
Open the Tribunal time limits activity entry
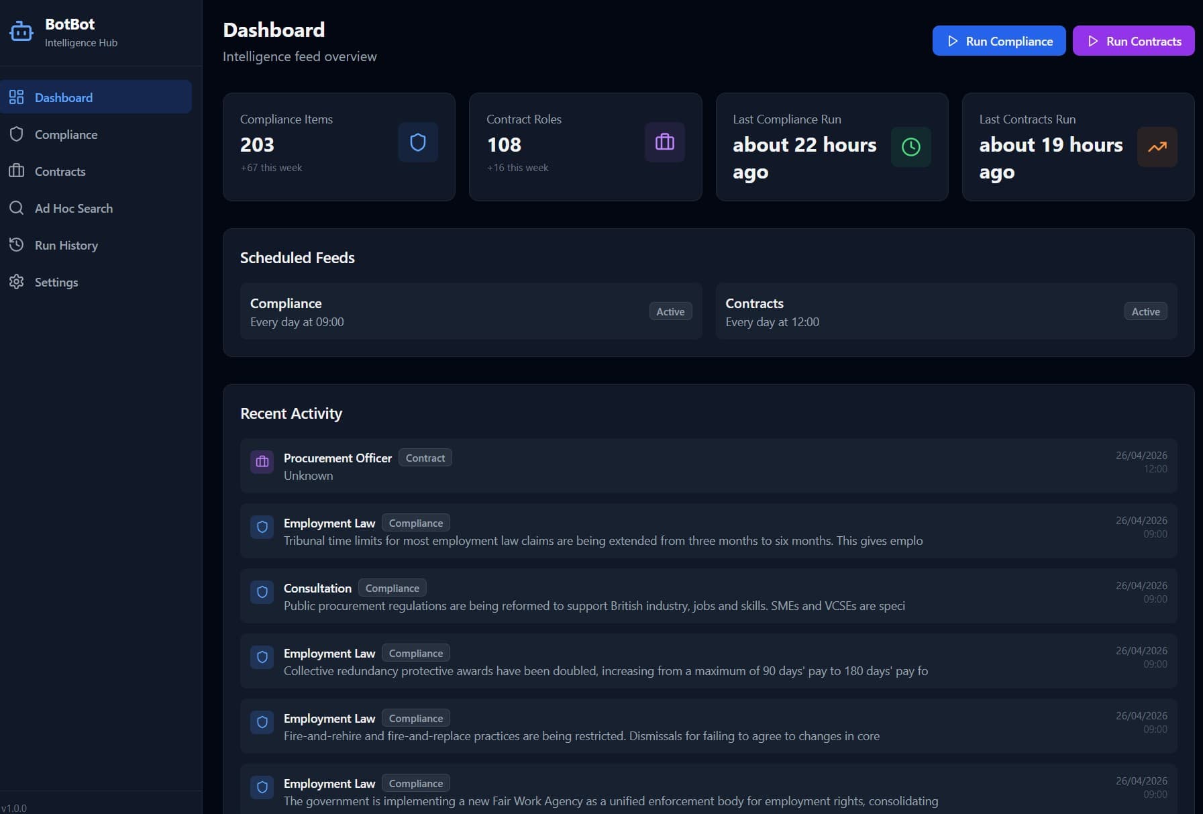pos(603,541)
